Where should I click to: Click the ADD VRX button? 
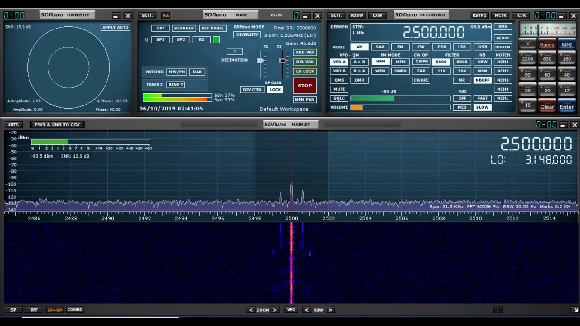point(305,53)
